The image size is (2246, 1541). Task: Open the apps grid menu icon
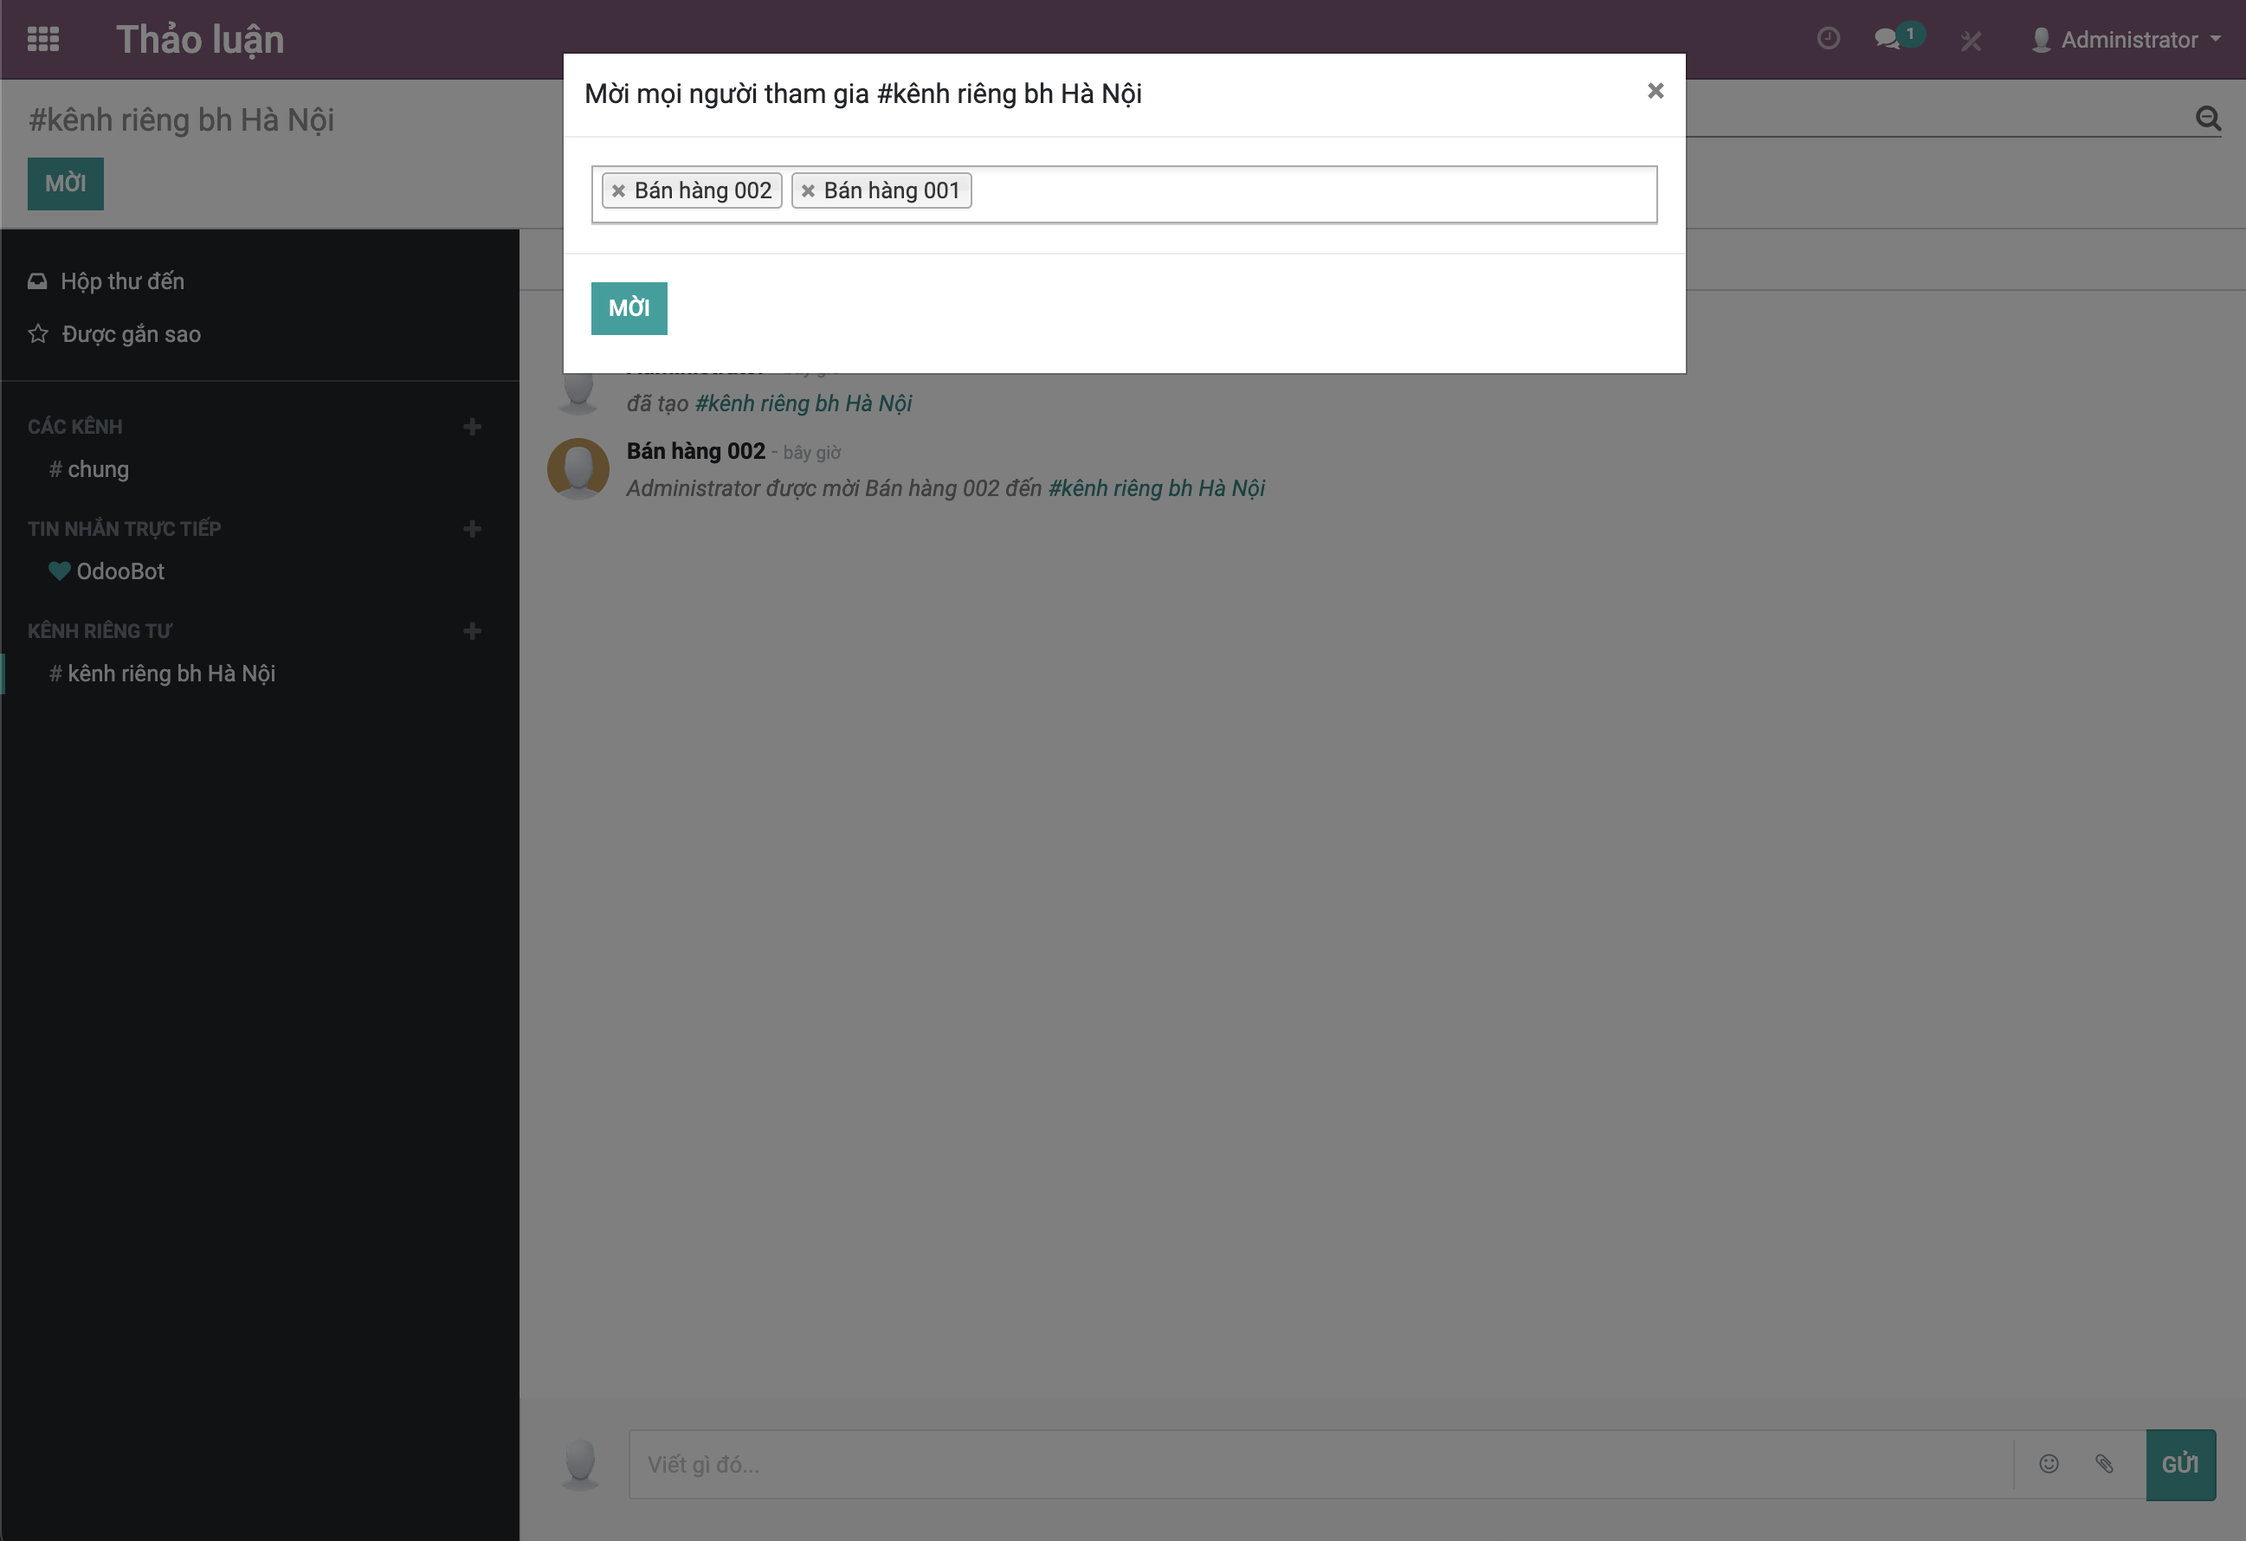coord(42,40)
